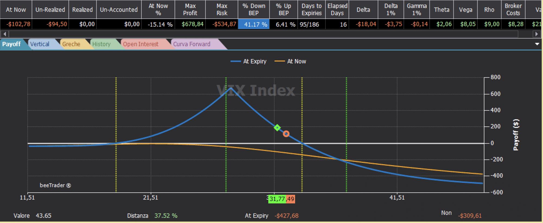Open the Open Interest tab
The height and width of the screenshot is (223, 543).
coord(141,44)
